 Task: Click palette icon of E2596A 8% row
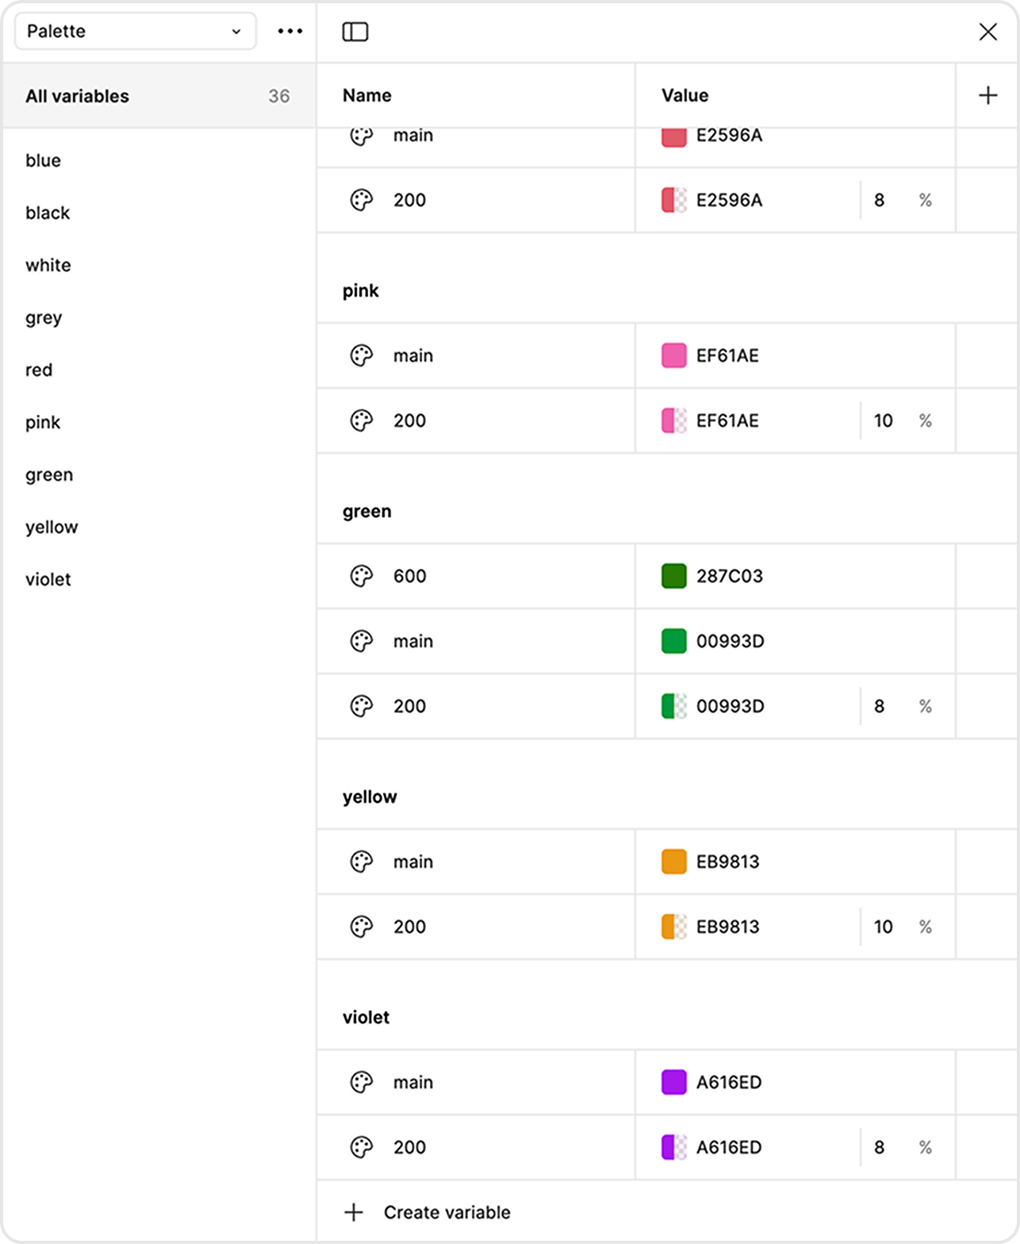coord(362,200)
